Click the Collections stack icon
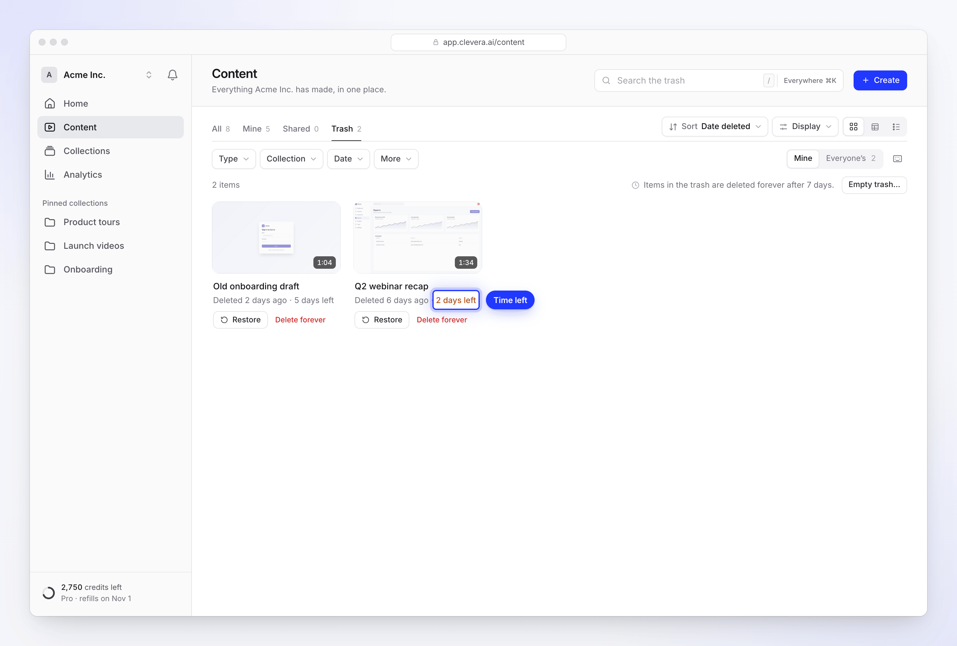 50,151
